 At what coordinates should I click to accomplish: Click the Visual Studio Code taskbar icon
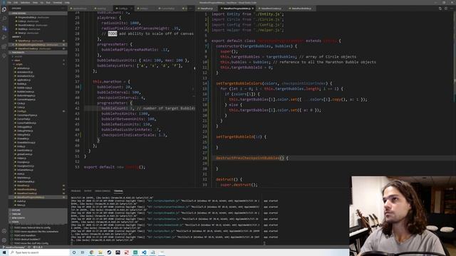coord(144,252)
